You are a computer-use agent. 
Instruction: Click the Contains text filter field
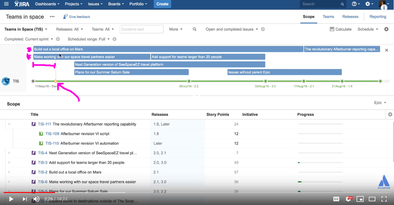pos(141,29)
